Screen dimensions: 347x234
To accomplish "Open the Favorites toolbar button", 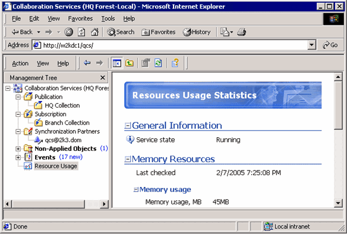I will [x=159, y=32].
